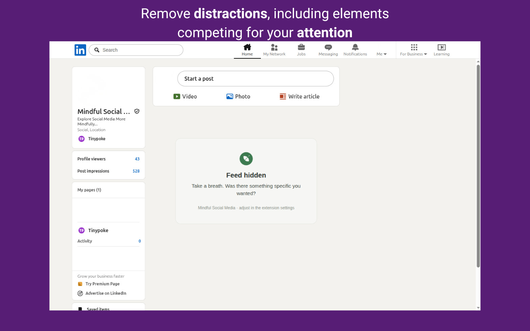Screen dimensions: 530x331
Task: Click Tinypoke under the profile location
Action: (92, 139)
